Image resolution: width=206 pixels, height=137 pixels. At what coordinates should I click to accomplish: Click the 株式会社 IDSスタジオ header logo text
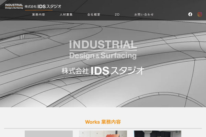pos(43,7)
